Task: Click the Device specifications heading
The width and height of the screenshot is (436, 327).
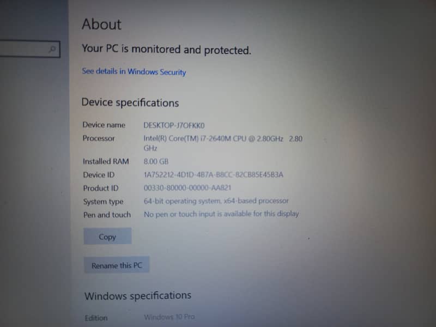Action: 130,102
